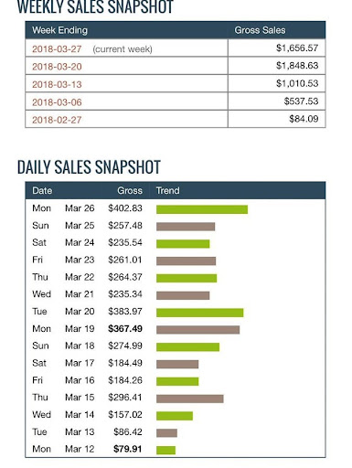Click the Date column header in daily table
352x468 pixels.
(42, 191)
